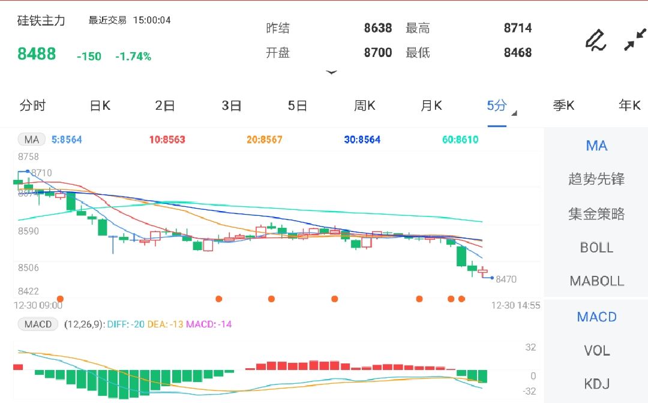Select 集金策略 indicator
This screenshot has height=403, width=648.
(596, 214)
